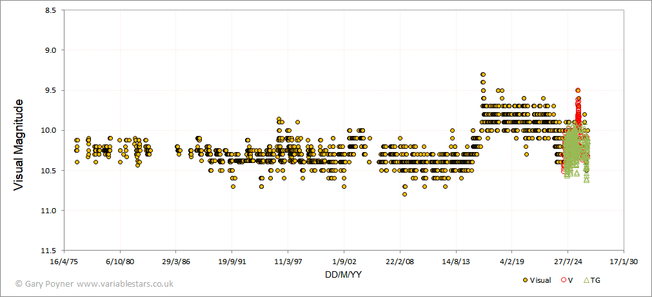Click the 11/3/97 date axis label
This screenshot has height=297, width=652.
288,262
